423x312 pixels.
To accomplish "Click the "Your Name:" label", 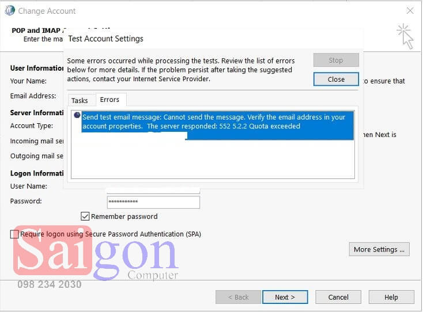I will (x=28, y=81).
